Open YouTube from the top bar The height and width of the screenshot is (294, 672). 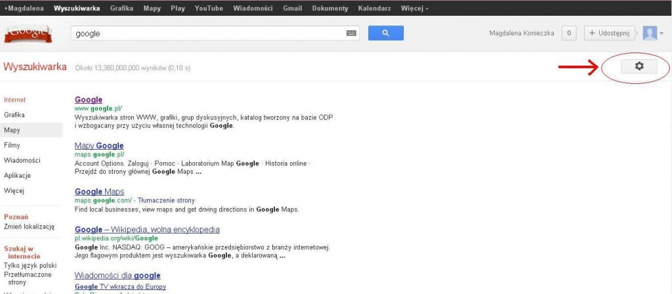point(209,9)
